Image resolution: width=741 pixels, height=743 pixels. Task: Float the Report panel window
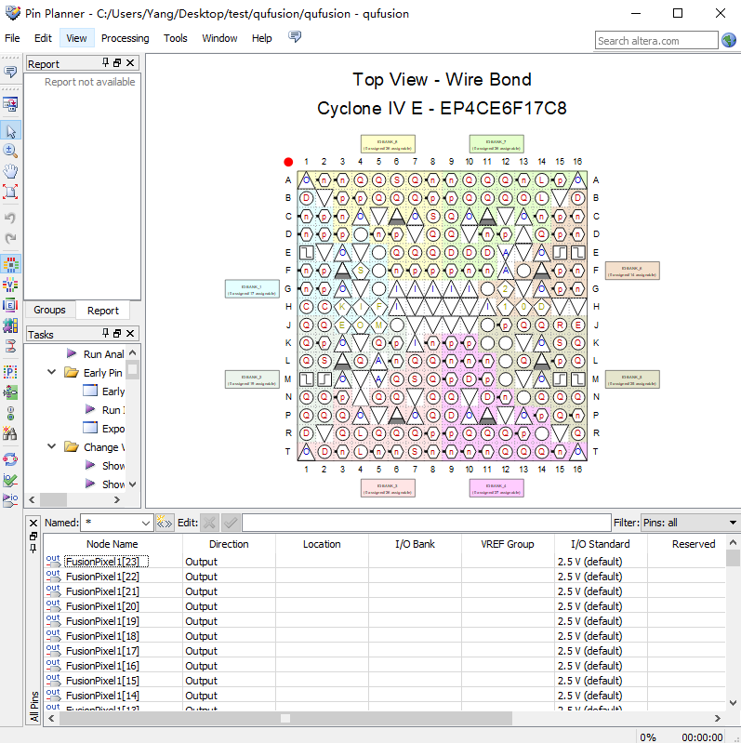click(x=117, y=63)
